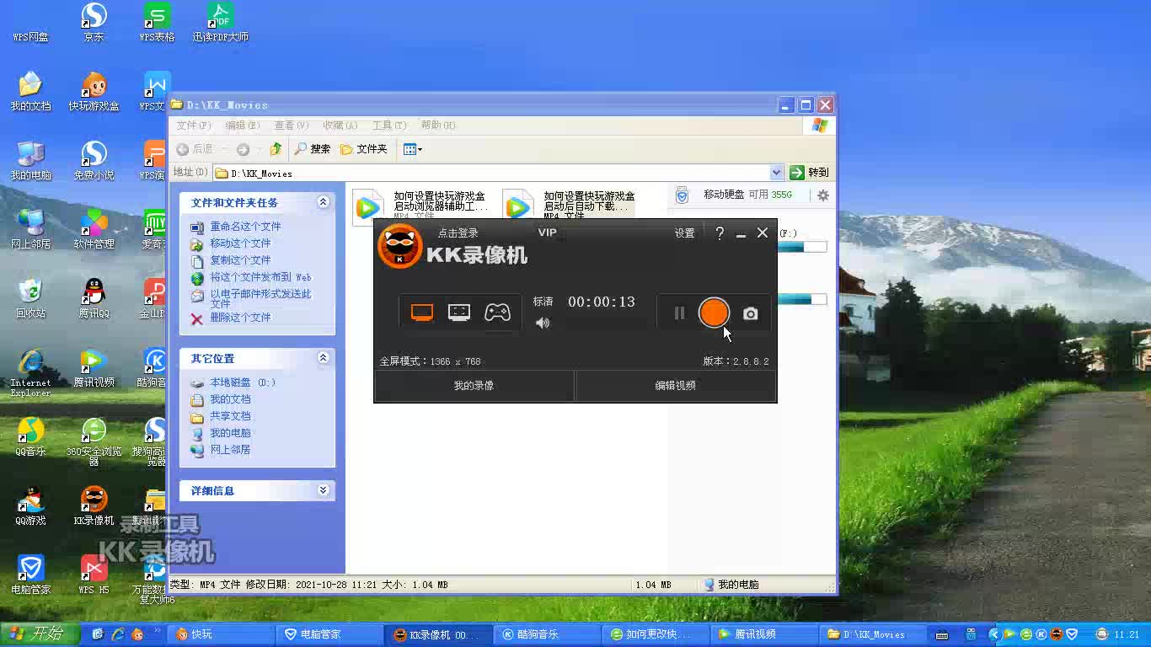Click 重命名这个文件 task link
The image size is (1151, 647).
click(x=245, y=227)
